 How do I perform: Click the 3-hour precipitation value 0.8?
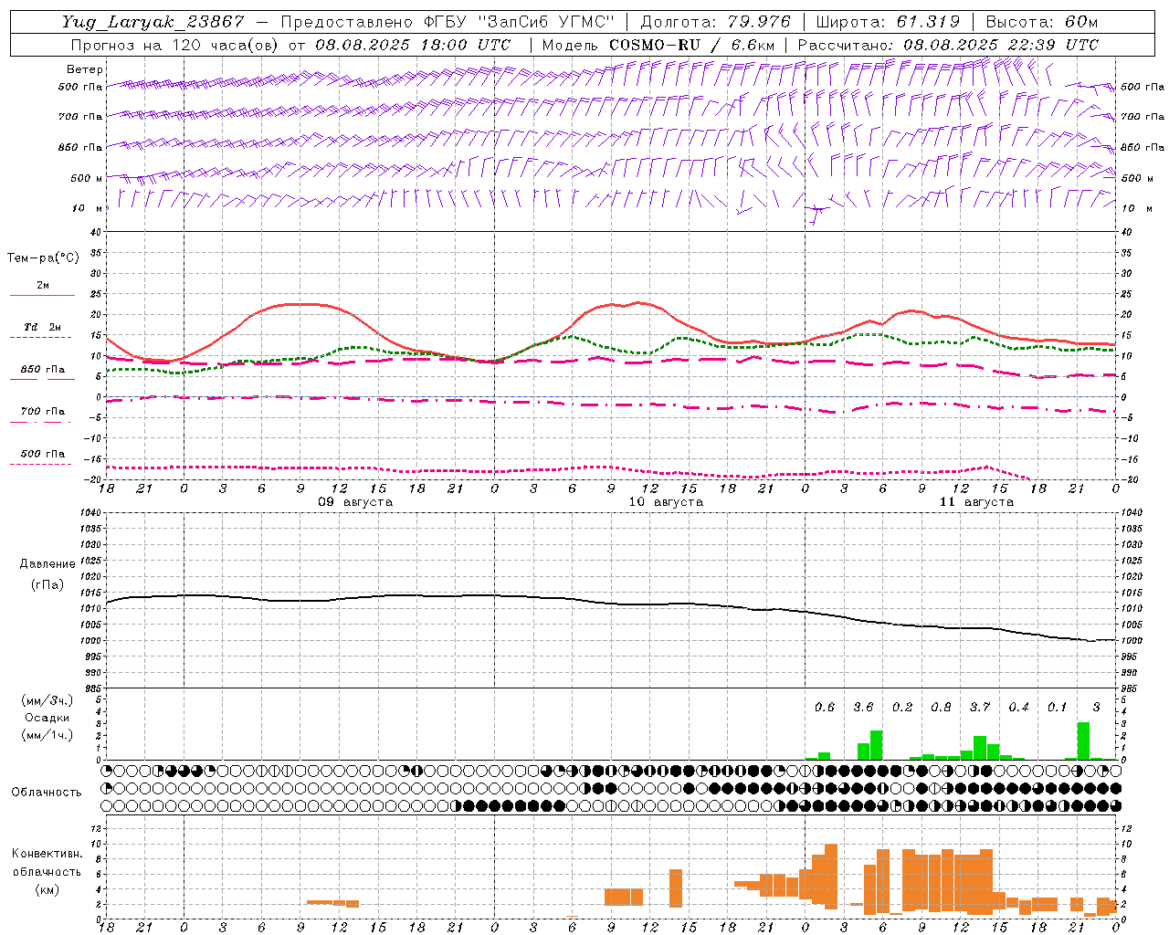click(x=941, y=708)
